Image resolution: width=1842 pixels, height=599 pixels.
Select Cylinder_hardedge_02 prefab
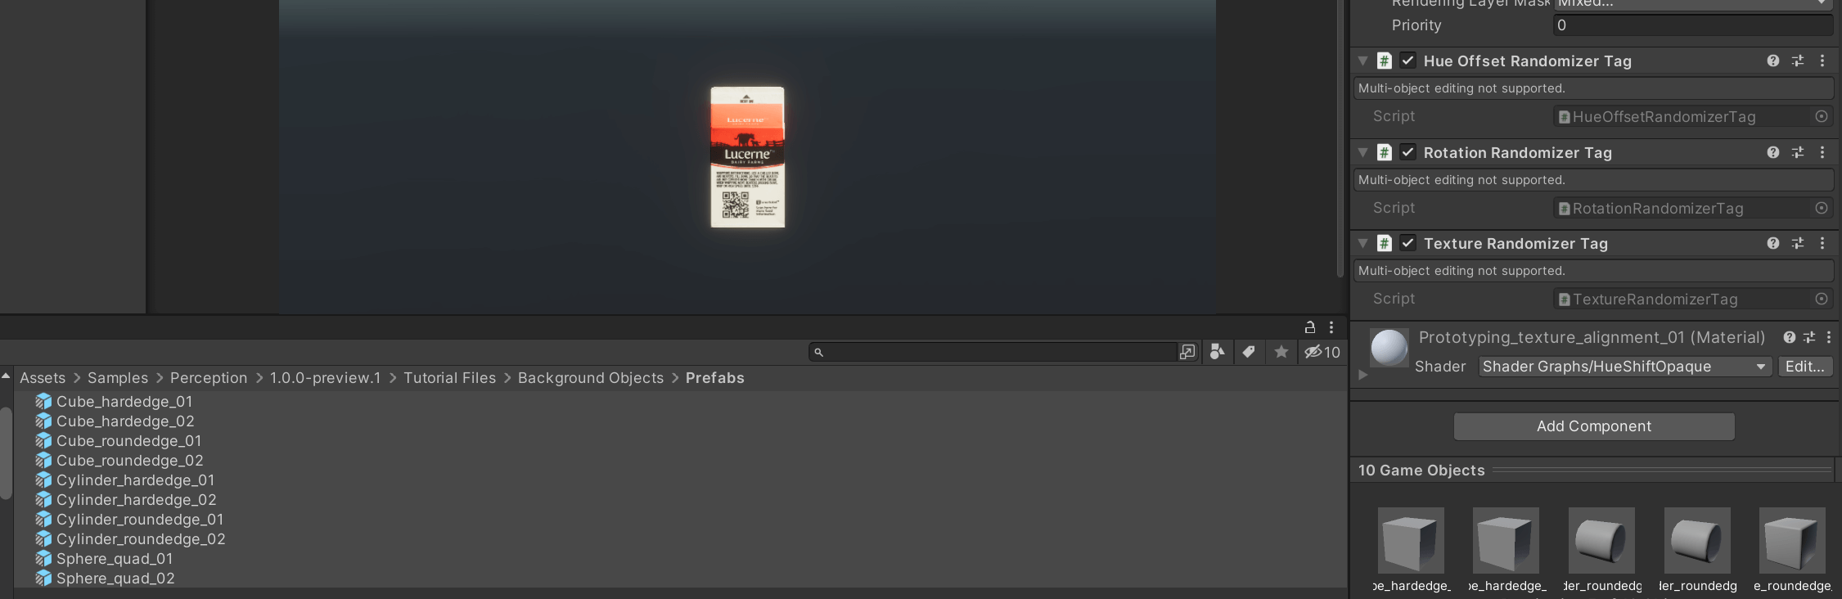tap(136, 500)
